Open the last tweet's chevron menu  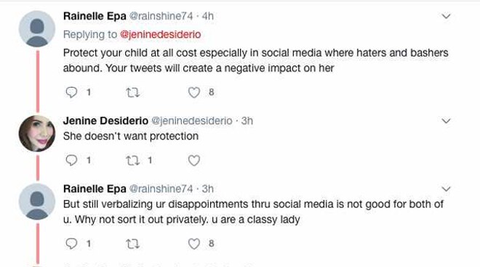click(446, 189)
